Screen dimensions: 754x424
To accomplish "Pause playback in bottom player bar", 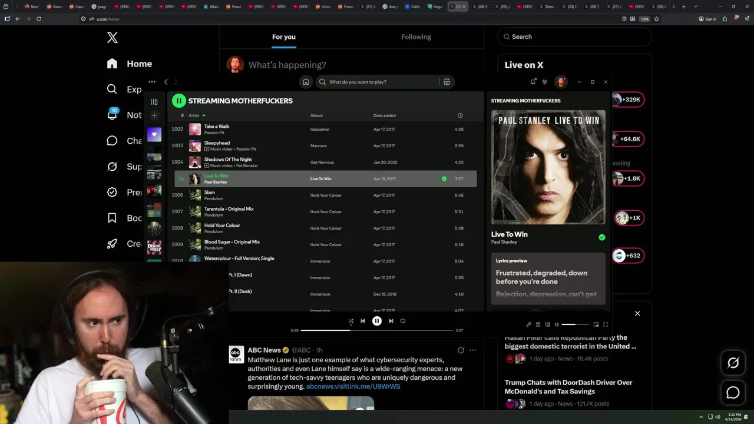I will pyautogui.click(x=377, y=321).
